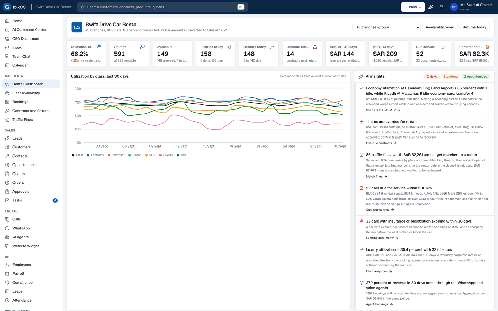Click the Team Chat icon
The height and width of the screenshot is (311, 498).
(7, 56)
